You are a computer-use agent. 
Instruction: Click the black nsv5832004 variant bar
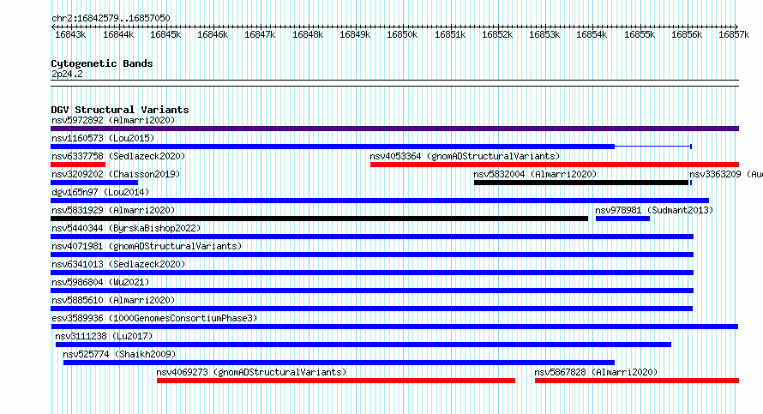click(581, 183)
